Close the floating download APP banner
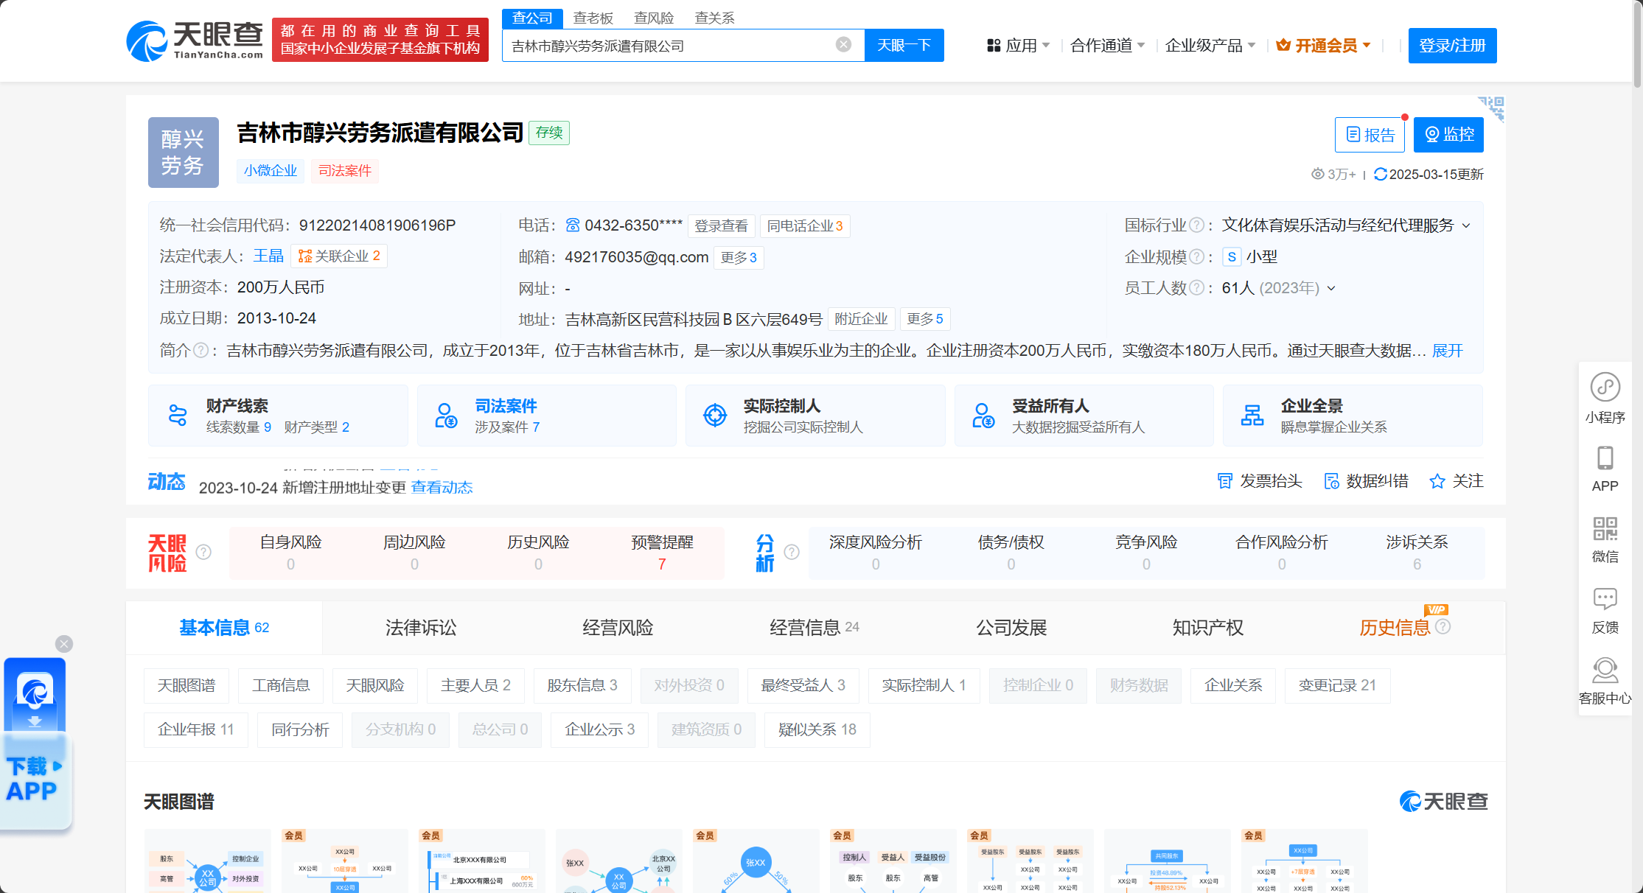The image size is (1643, 893). (64, 644)
